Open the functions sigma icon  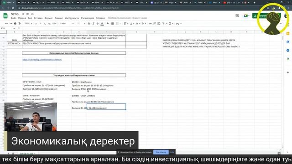click(x=170, y=24)
